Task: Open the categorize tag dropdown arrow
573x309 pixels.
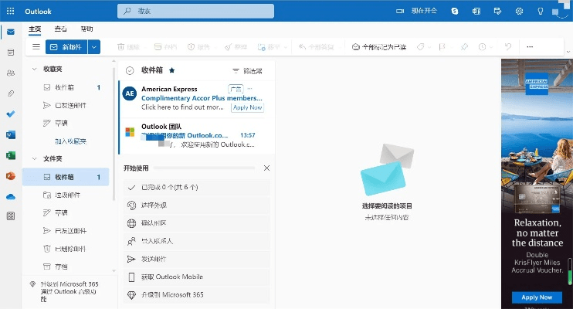Action: click(x=429, y=47)
